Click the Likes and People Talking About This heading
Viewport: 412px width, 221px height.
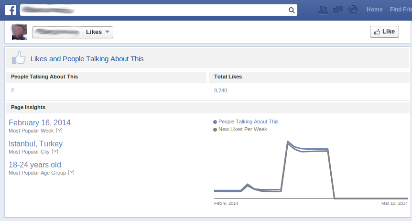pyautogui.click(x=87, y=59)
